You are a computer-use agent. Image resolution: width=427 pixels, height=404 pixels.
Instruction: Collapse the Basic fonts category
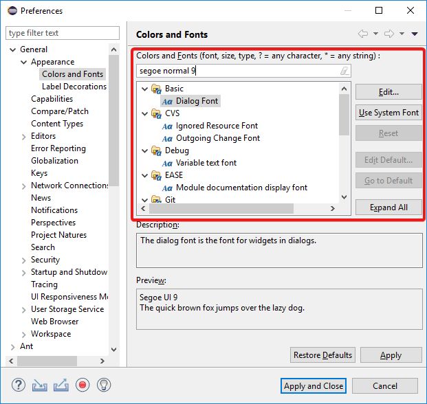coord(144,89)
